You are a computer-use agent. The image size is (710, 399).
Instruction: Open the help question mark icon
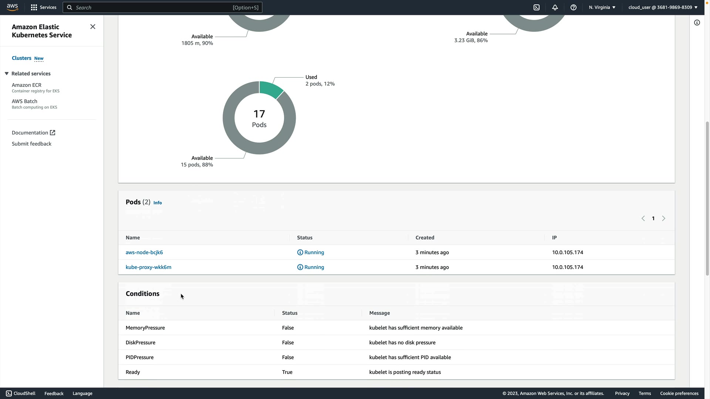point(574,7)
